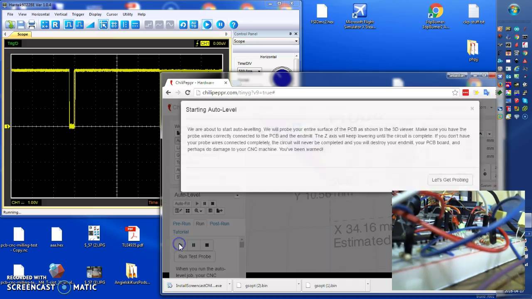Open the phpjj desktop folder
The width and height of the screenshot is (532, 299).
(473, 51)
